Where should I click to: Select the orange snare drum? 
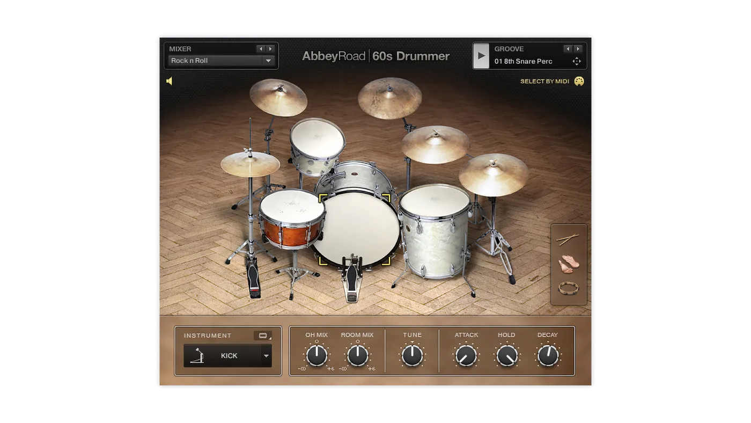[291, 219]
